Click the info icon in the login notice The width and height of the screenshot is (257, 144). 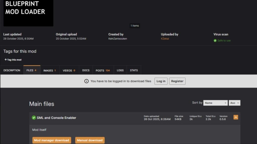(86, 81)
